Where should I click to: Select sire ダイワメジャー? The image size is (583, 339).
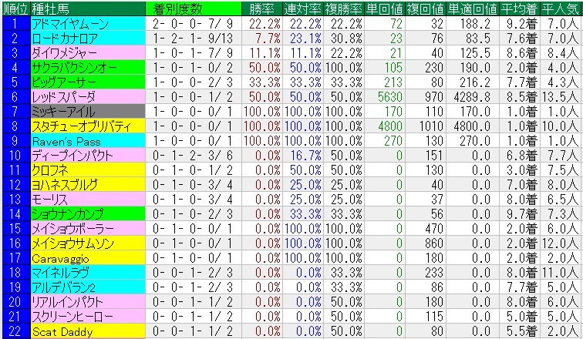(88, 53)
